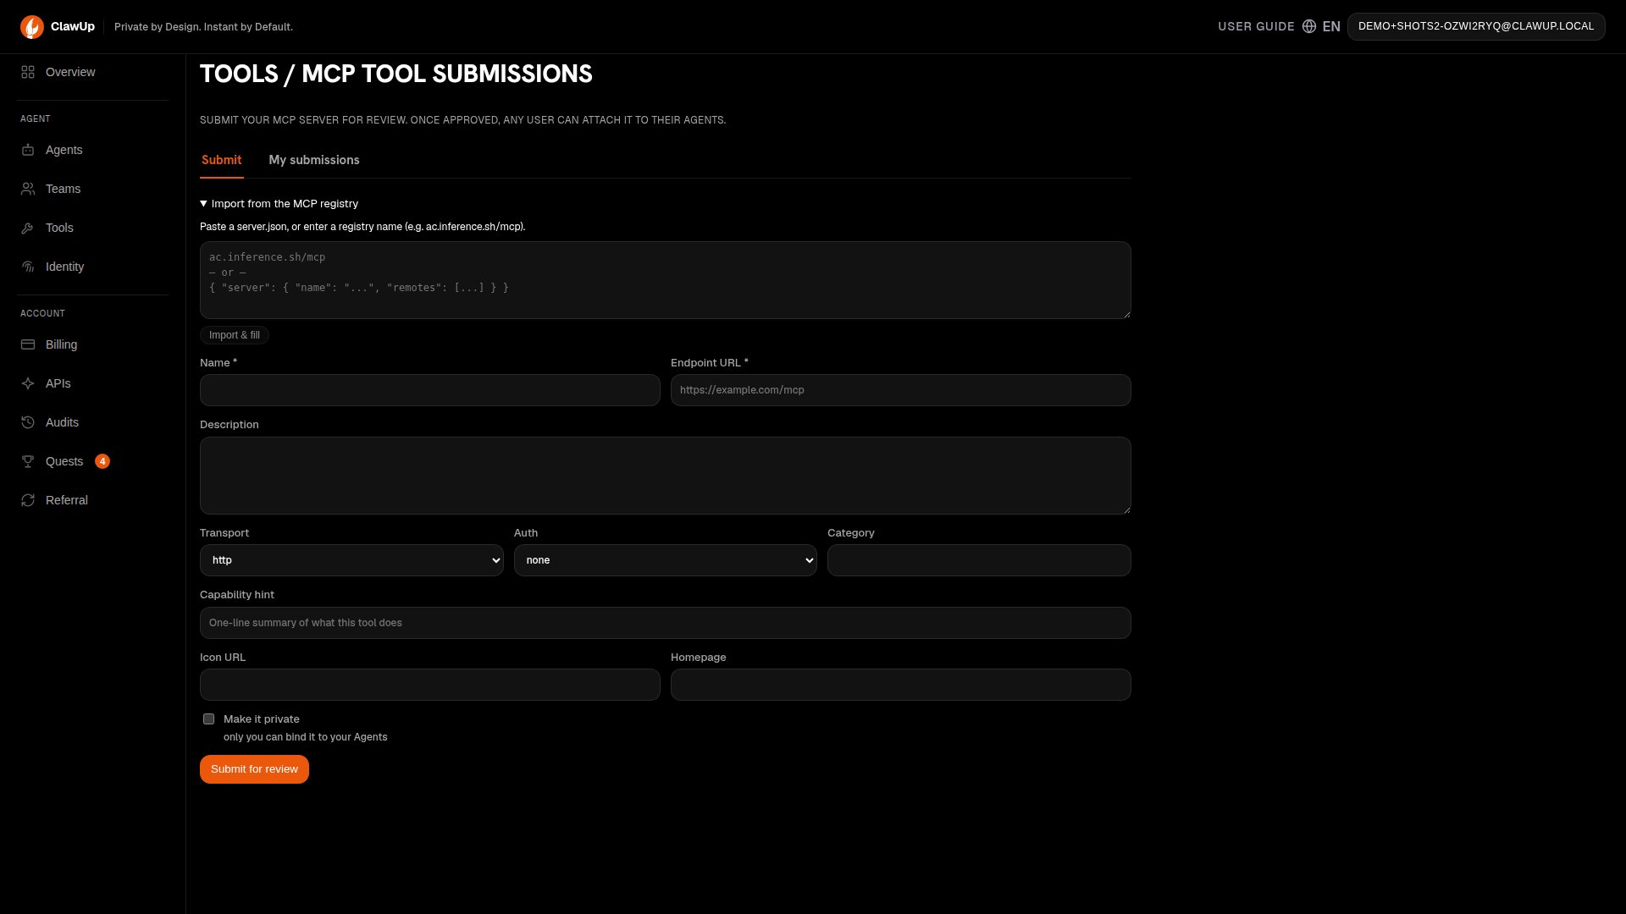Click the registry import text area
1626x914 pixels.
(x=666, y=280)
